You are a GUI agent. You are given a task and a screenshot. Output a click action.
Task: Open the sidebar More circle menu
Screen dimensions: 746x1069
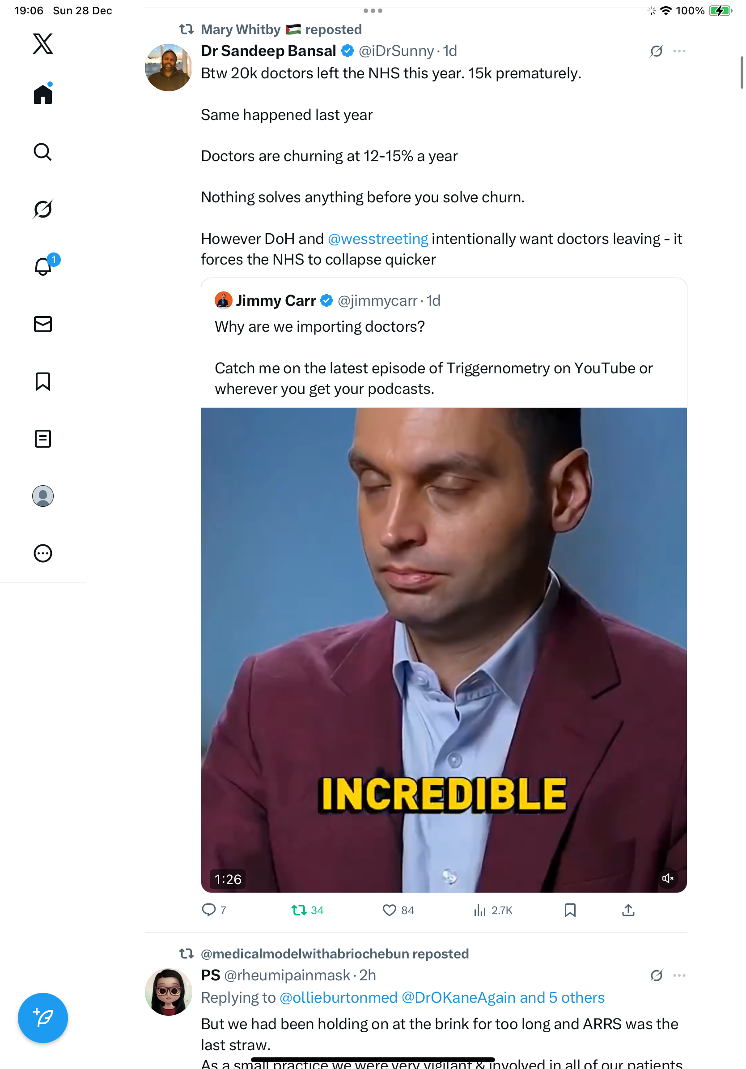coord(43,553)
